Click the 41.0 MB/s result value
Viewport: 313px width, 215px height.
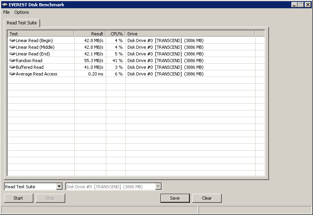pos(94,67)
